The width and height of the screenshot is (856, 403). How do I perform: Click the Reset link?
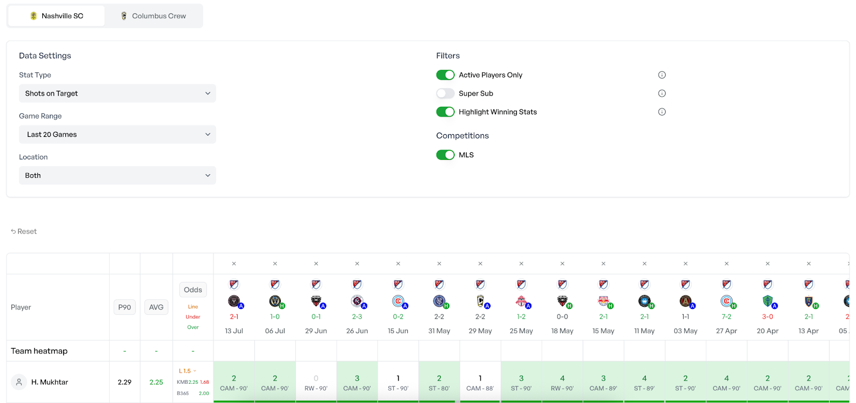pos(24,231)
